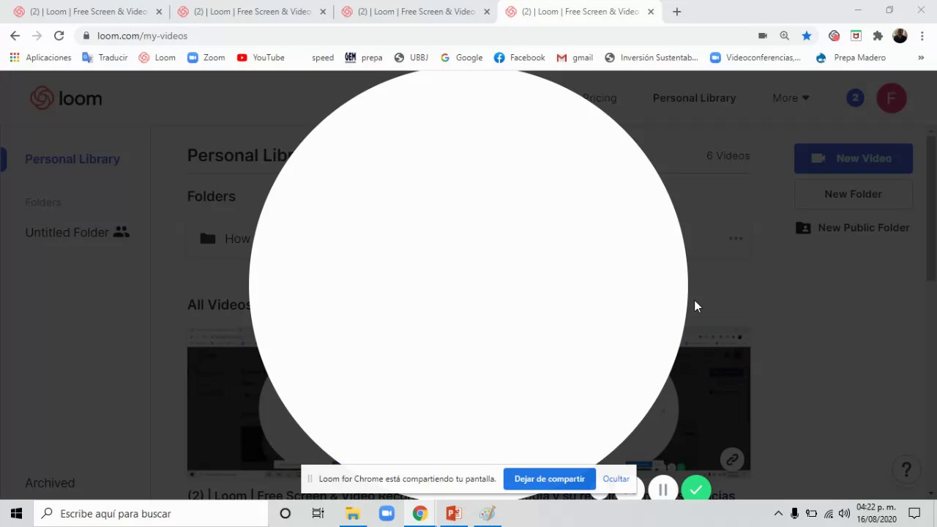Screen dimensions: 937x527
Task: Open the Windows Start menu
Action: pyautogui.click(x=16, y=513)
